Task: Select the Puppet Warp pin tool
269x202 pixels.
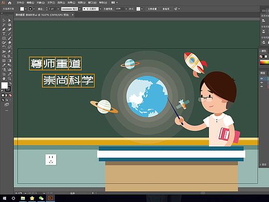Action: click(9, 52)
